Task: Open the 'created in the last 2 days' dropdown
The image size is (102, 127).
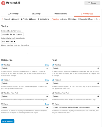Action: 12,34
